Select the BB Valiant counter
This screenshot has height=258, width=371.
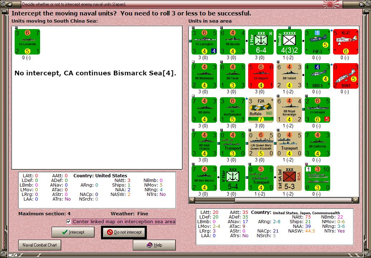(289, 76)
